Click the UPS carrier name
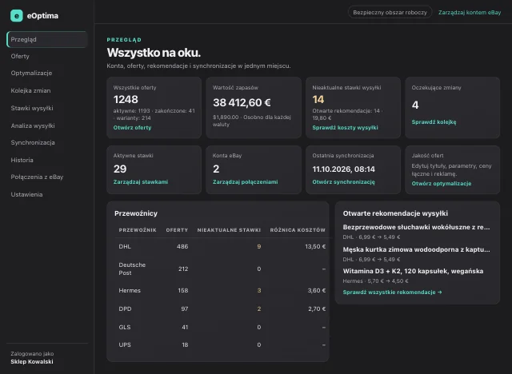 tap(125, 344)
